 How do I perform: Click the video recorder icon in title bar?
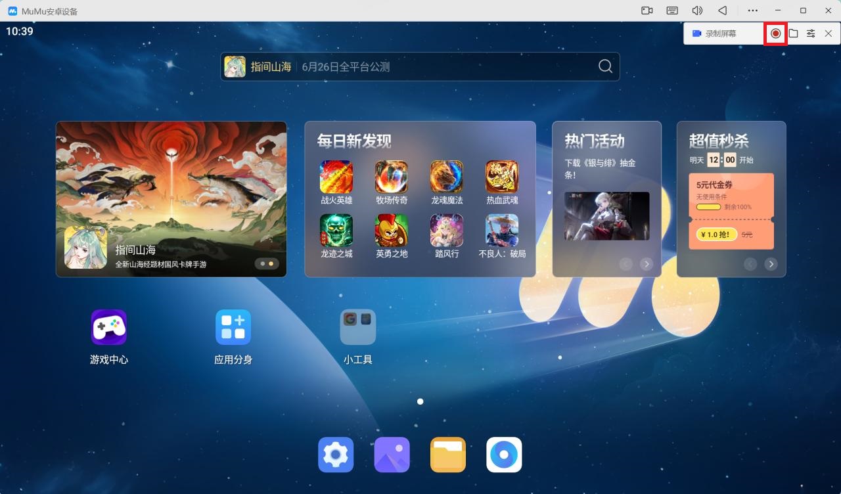point(647,11)
